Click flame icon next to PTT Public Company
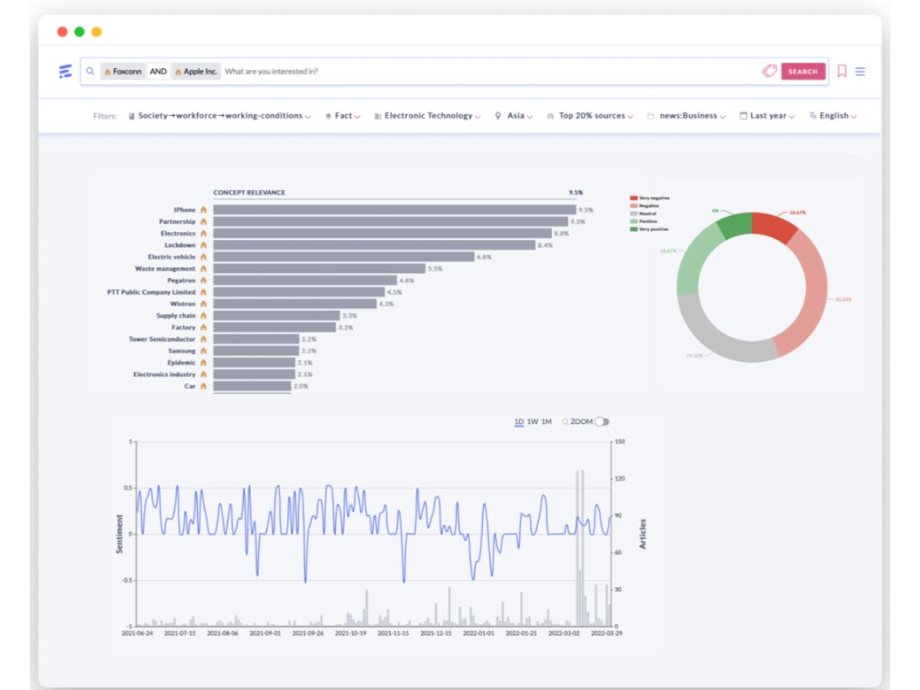Viewport: 920px width, 690px height. (x=203, y=292)
